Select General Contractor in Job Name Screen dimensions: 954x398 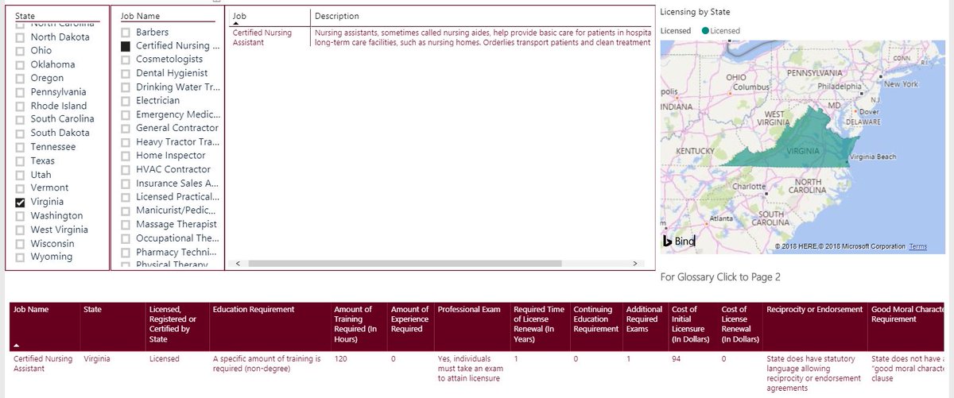click(x=126, y=129)
